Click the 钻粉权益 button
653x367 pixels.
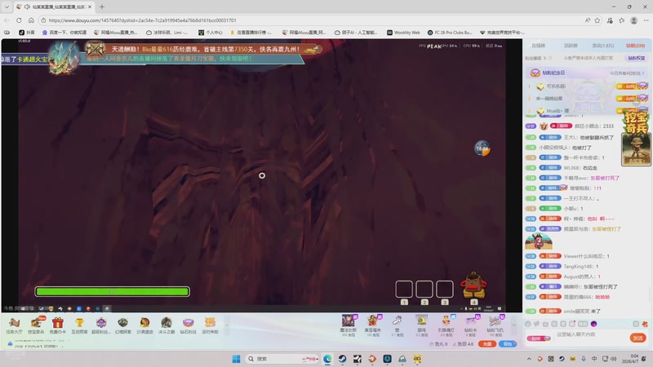(x=636, y=58)
